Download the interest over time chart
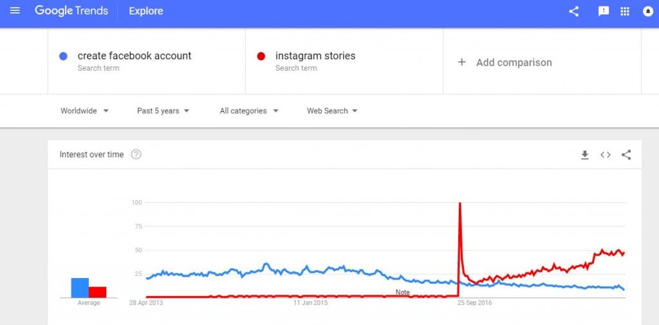Viewport: 659px width, 325px height. [x=584, y=155]
